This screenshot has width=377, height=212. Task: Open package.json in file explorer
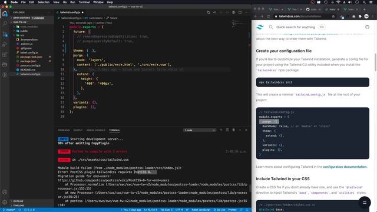click(x=28, y=61)
